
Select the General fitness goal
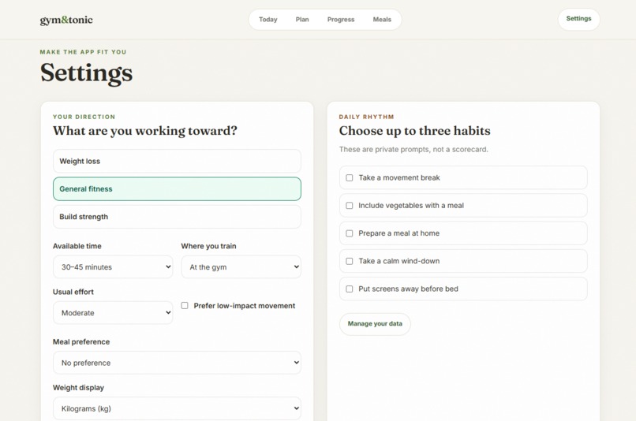point(177,189)
